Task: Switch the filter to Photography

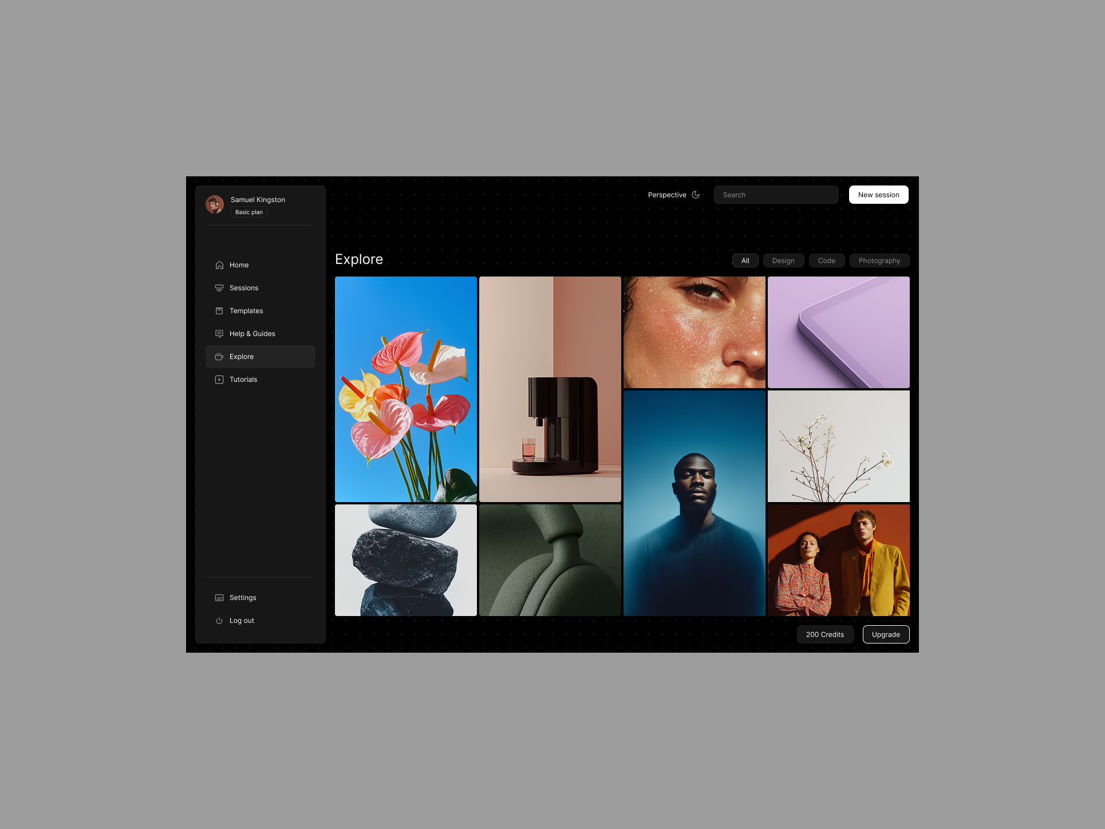Action: click(879, 260)
